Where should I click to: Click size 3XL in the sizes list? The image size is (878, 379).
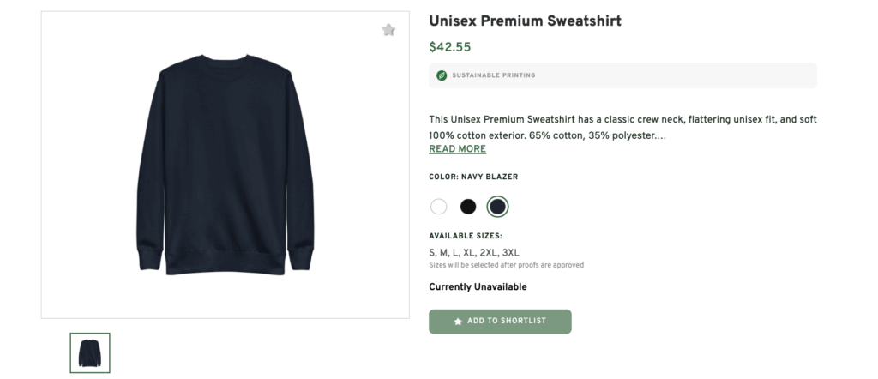[510, 253]
